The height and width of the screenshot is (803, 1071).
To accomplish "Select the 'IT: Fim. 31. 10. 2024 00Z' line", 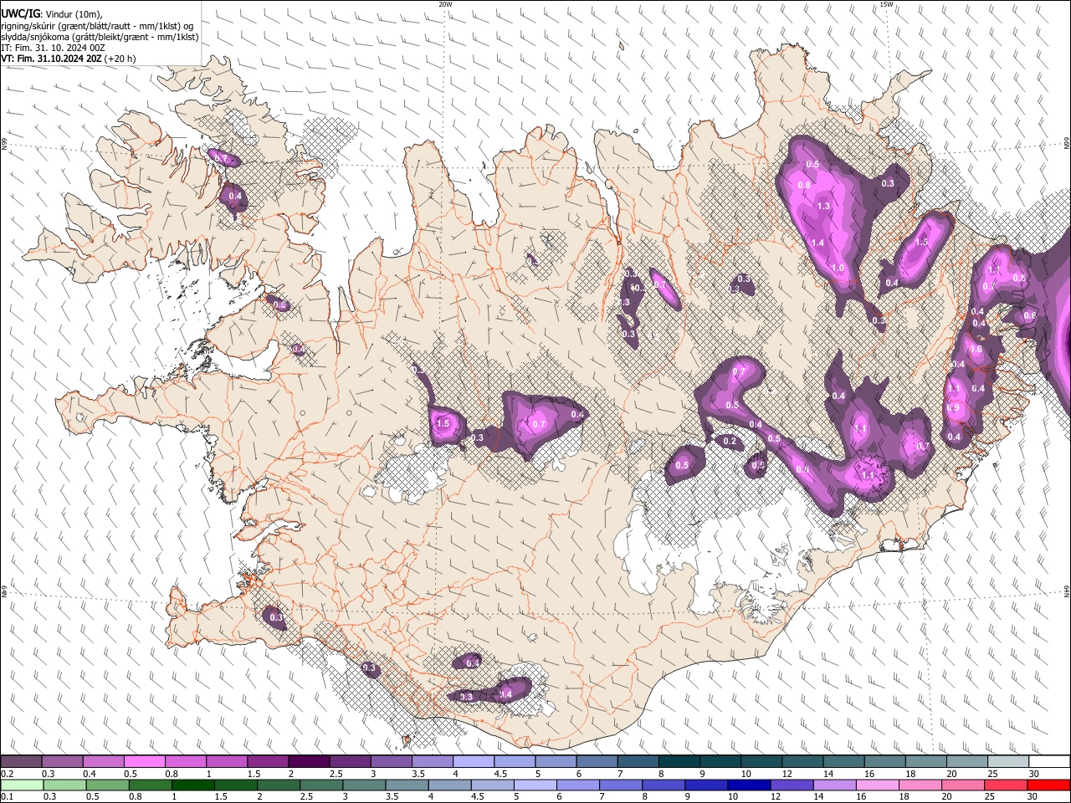I will coord(53,48).
